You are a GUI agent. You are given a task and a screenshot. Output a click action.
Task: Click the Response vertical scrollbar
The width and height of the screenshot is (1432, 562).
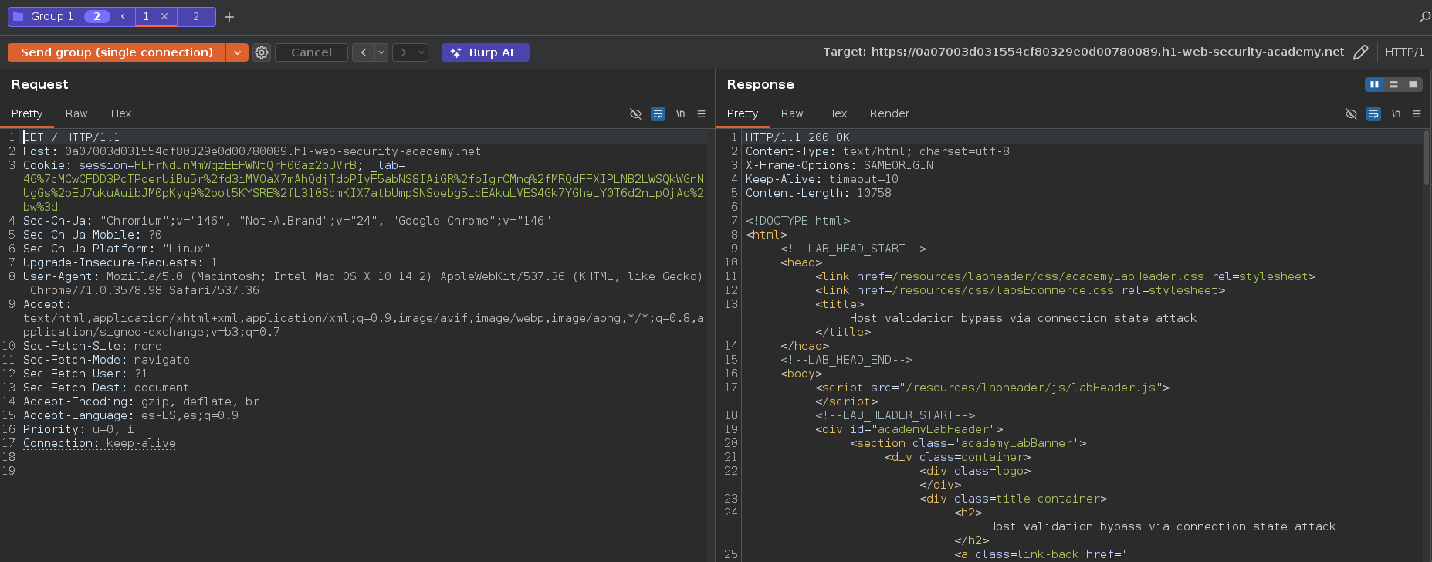(1427, 158)
